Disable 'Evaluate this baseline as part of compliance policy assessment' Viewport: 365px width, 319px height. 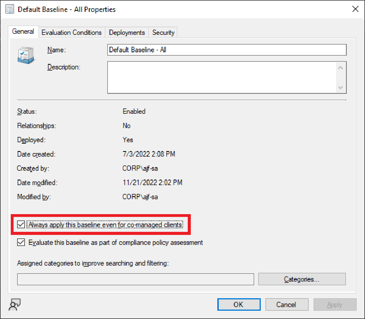click(21, 242)
